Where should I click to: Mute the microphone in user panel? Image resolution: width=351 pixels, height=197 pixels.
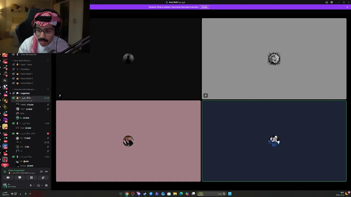pyautogui.click(x=31, y=186)
